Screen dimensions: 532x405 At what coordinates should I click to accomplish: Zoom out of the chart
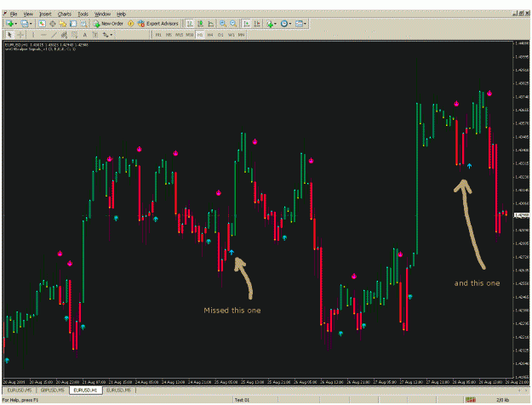point(233,24)
